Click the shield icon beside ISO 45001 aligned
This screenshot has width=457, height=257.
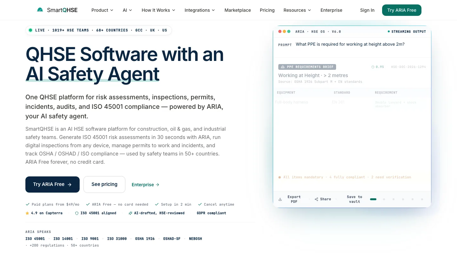pyautogui.click(x=77, y=213)
